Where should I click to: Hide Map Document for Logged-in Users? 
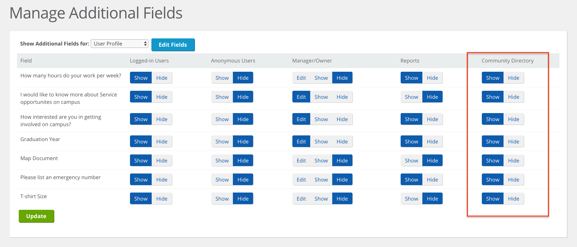162,160
